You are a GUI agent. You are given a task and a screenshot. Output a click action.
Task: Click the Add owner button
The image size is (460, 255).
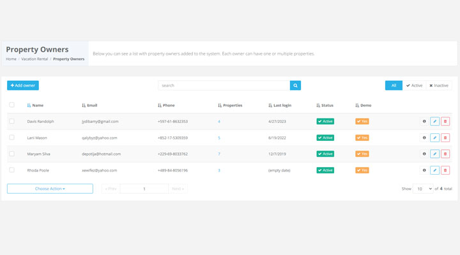(23, 85)
